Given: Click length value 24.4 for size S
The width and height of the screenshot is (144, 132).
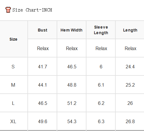Looking at the screenshot, I should pos(130,67).
